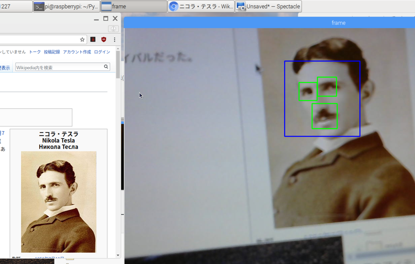Open the 投稿記録 link
This screenshot has width=415, height=264.
pos(52,52)
